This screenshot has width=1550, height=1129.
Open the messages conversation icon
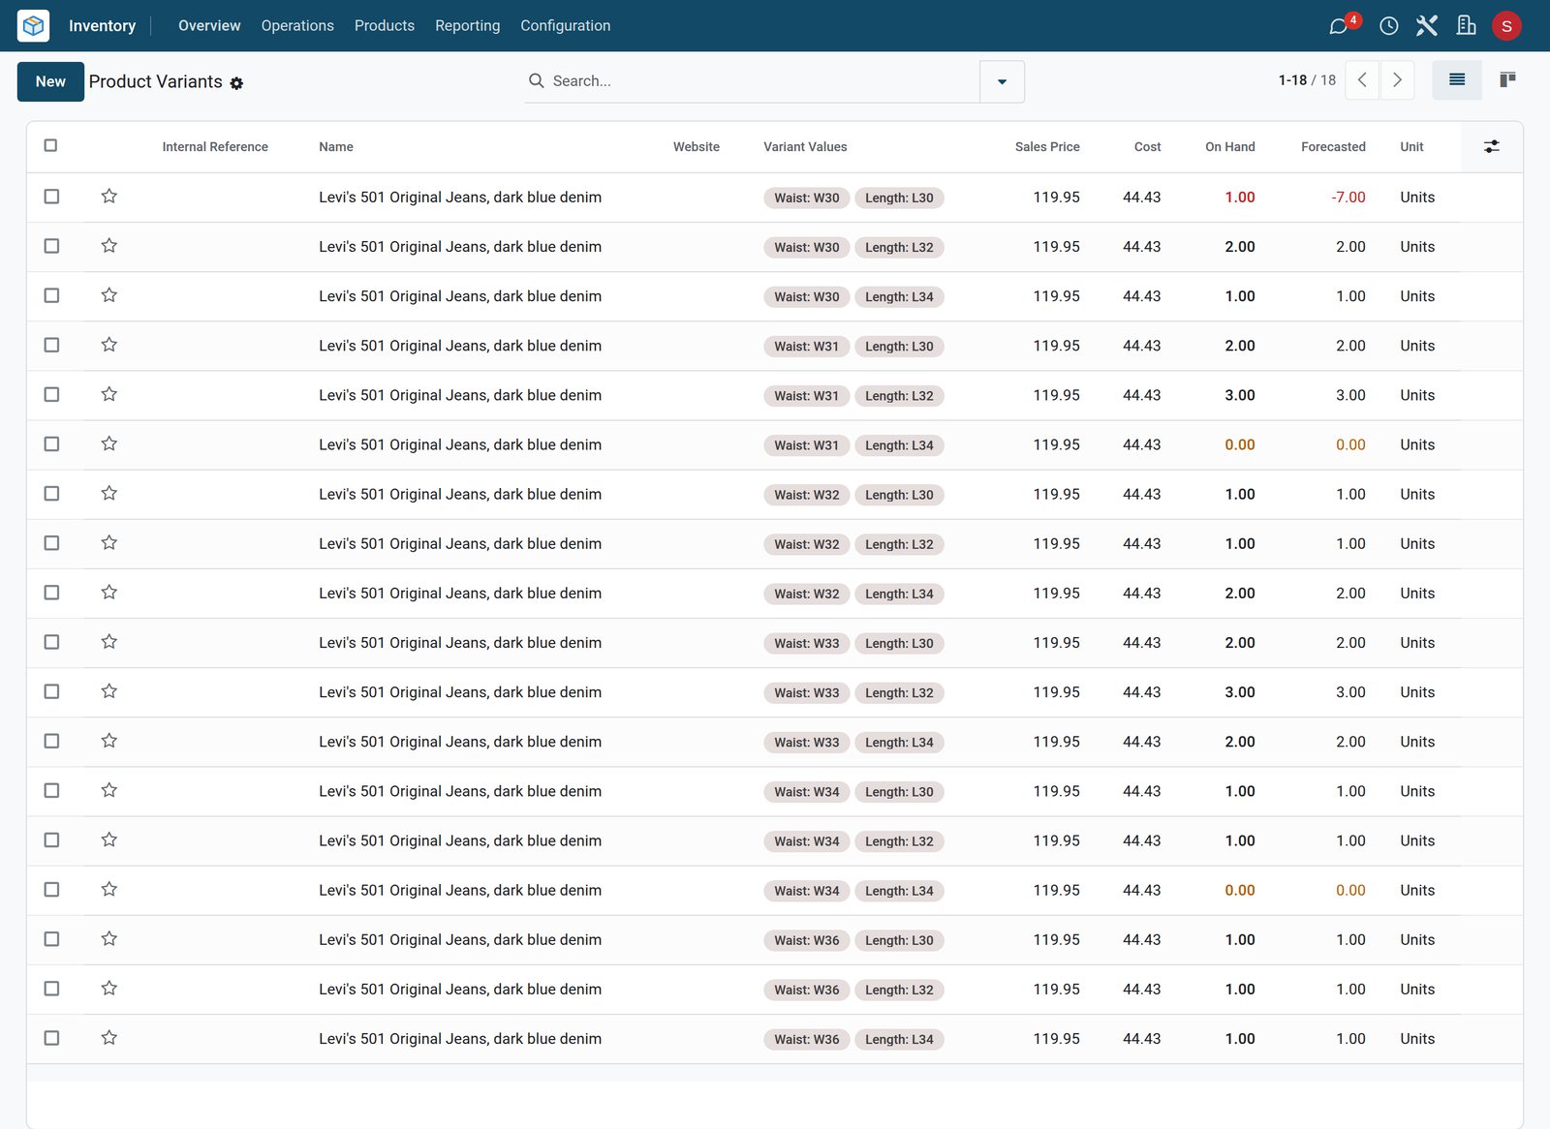coord(1338,26)
